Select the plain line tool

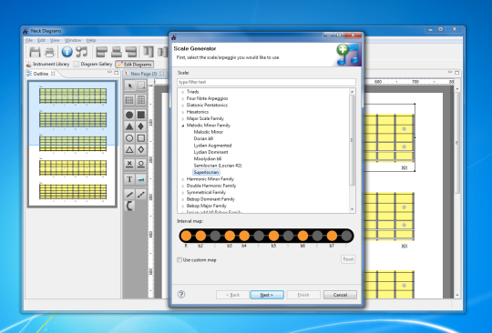(129, 194)
